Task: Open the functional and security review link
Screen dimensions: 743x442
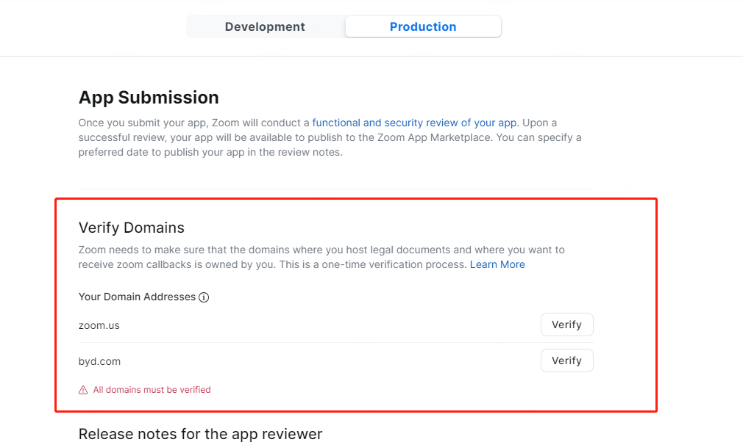Action: point(414,123)
